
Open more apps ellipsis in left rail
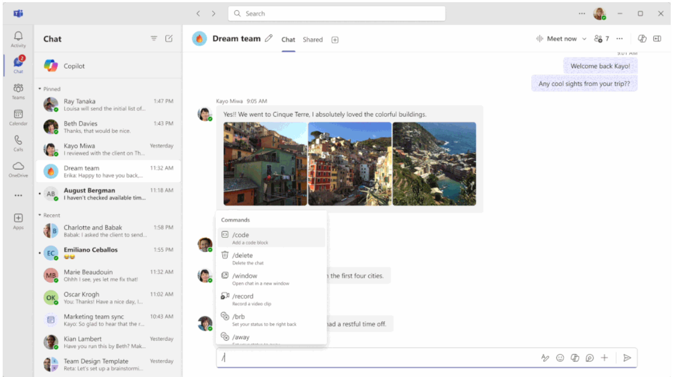[x=18, y=195]
